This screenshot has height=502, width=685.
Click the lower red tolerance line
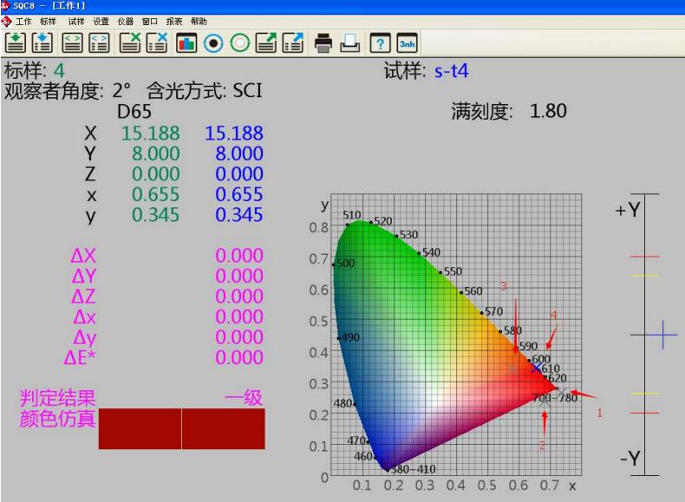(644, 413)
